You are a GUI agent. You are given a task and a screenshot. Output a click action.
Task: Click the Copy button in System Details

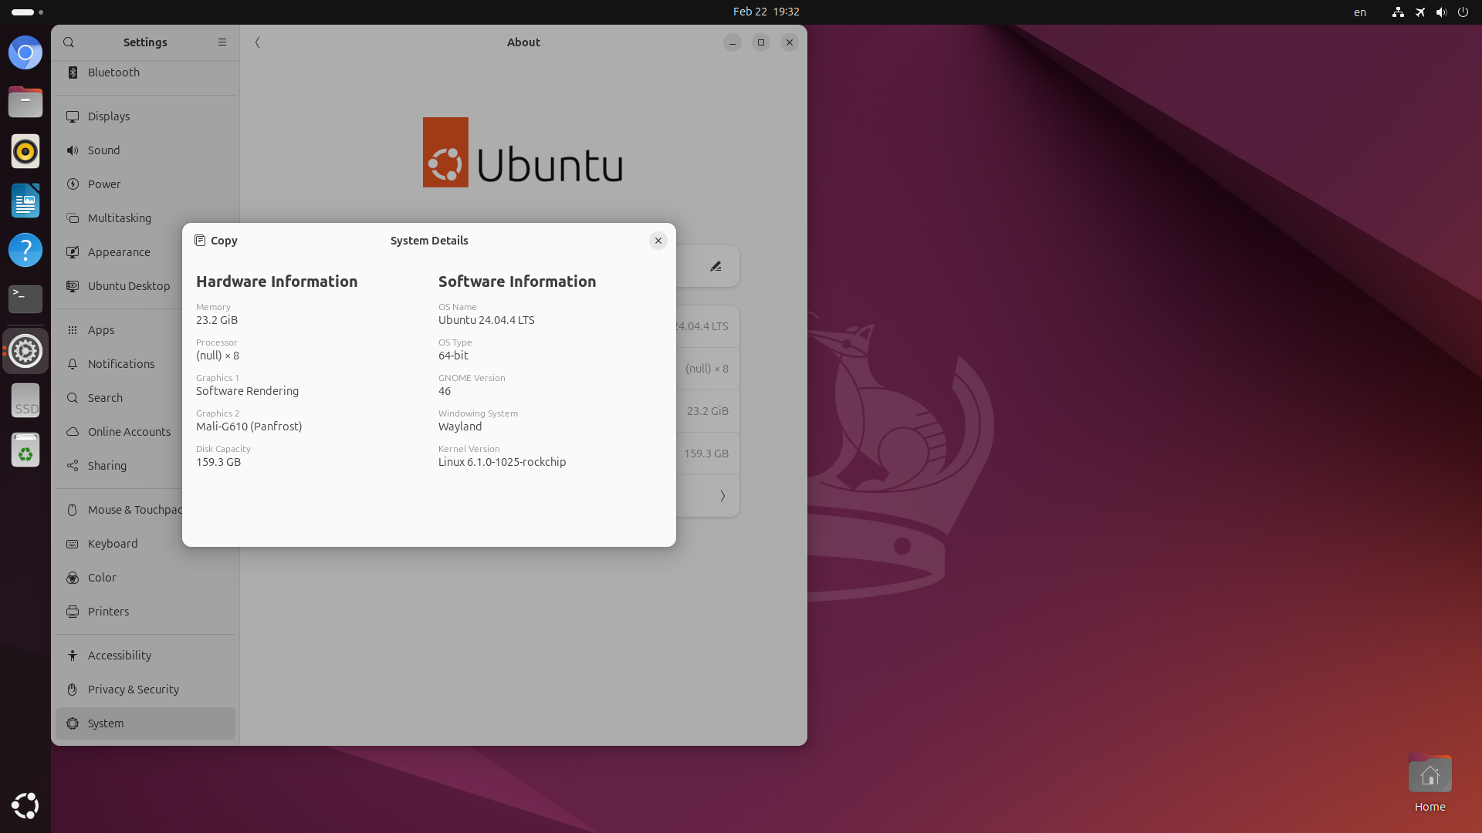215,241
